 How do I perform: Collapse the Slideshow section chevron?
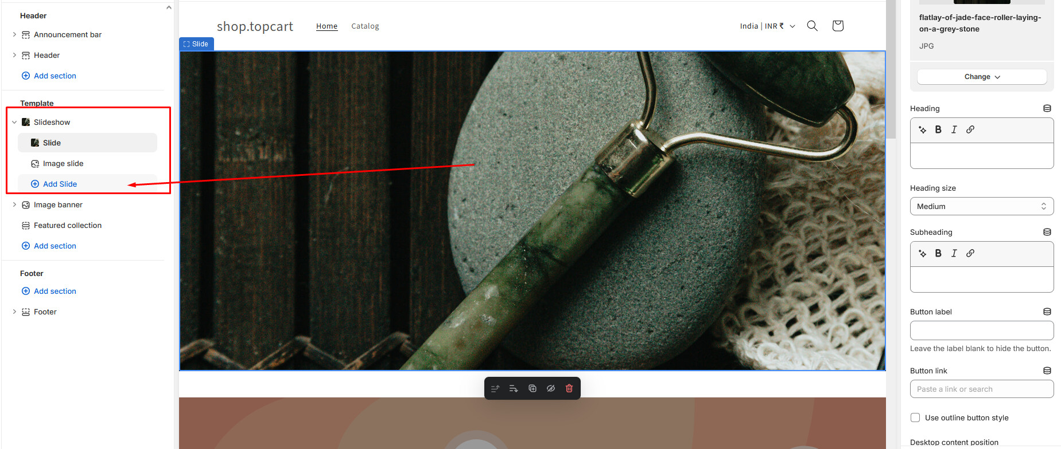[x=14, y=123]
